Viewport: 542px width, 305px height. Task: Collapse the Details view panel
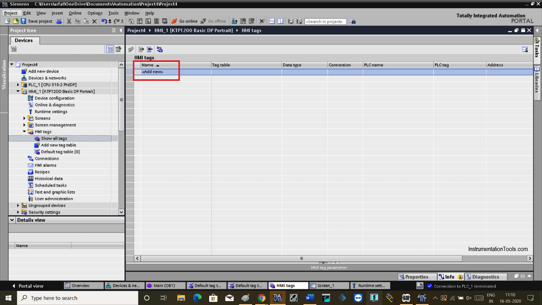pos(12,220)
